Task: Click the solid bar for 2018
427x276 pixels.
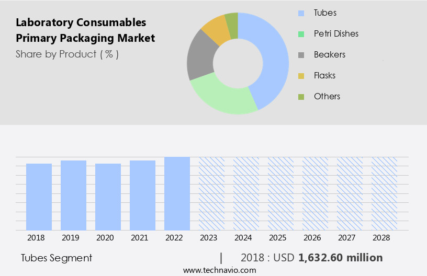Action: [39, 197]
